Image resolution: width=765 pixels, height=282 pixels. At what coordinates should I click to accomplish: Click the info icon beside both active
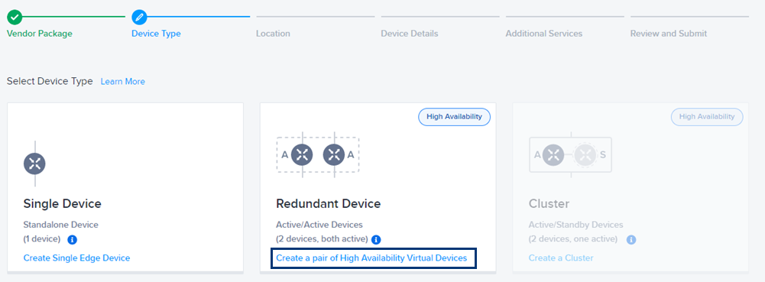pos(376,239)
